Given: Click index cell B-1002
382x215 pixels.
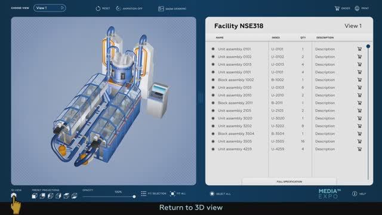Looking at the screenshot, I should coord(277,79).
